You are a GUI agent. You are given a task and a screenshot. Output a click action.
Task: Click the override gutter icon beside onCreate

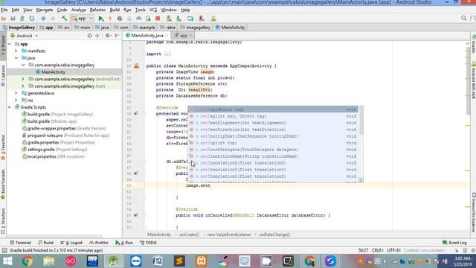pyautogui.click(x=136, y=113)
